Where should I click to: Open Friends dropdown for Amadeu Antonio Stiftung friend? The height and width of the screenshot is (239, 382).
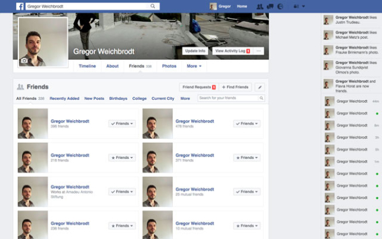point(122,192)
